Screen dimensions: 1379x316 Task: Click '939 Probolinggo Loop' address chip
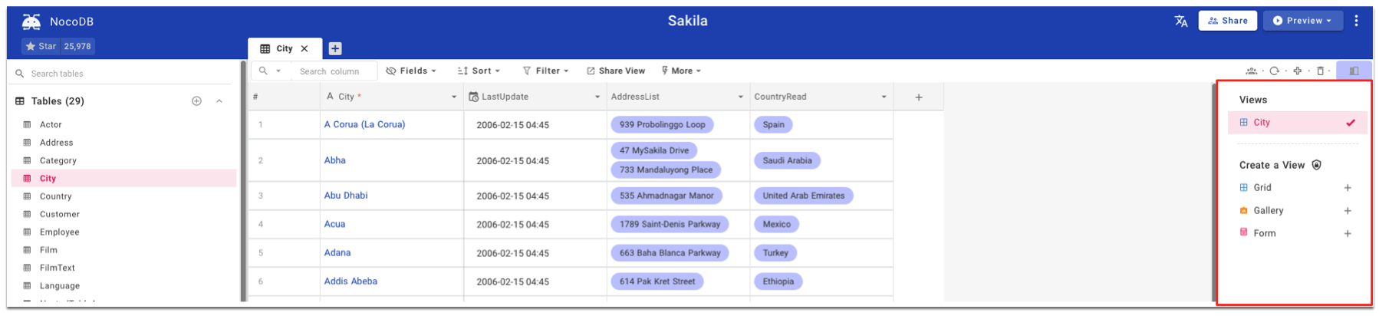pyautogui.click(x=662, y=124)
